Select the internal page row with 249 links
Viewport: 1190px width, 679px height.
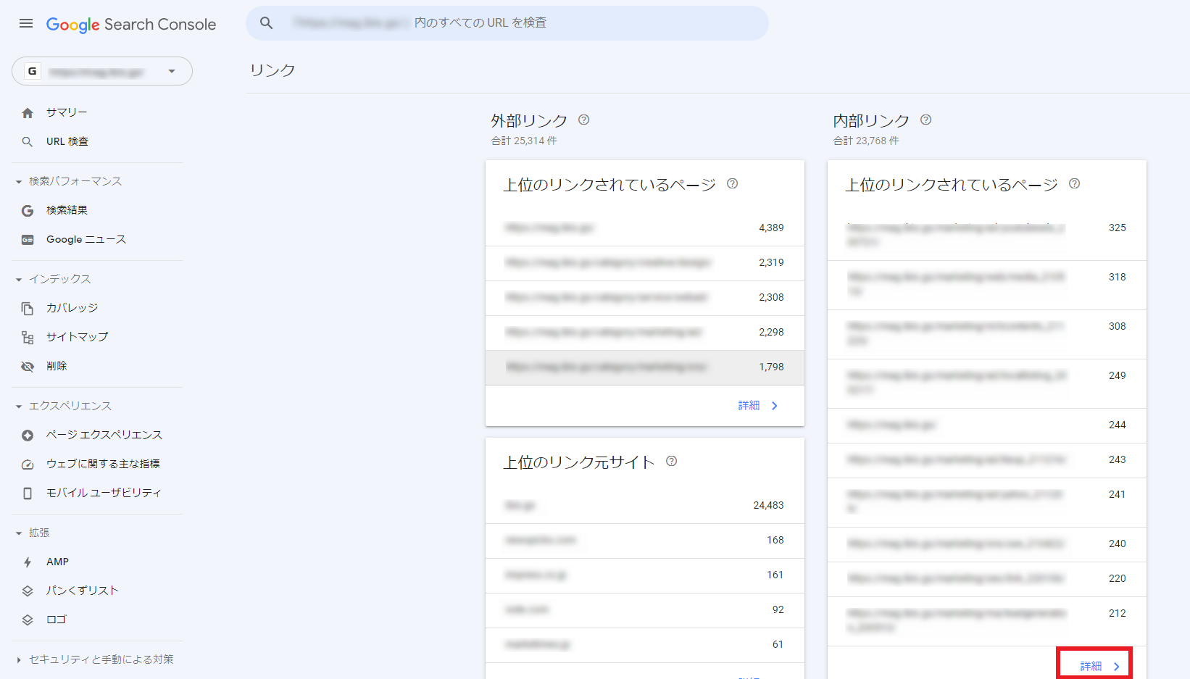[x=987, y=383]
